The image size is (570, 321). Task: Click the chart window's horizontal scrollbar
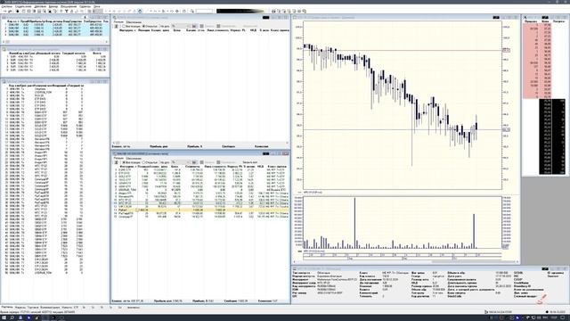(x=407, y=261)
